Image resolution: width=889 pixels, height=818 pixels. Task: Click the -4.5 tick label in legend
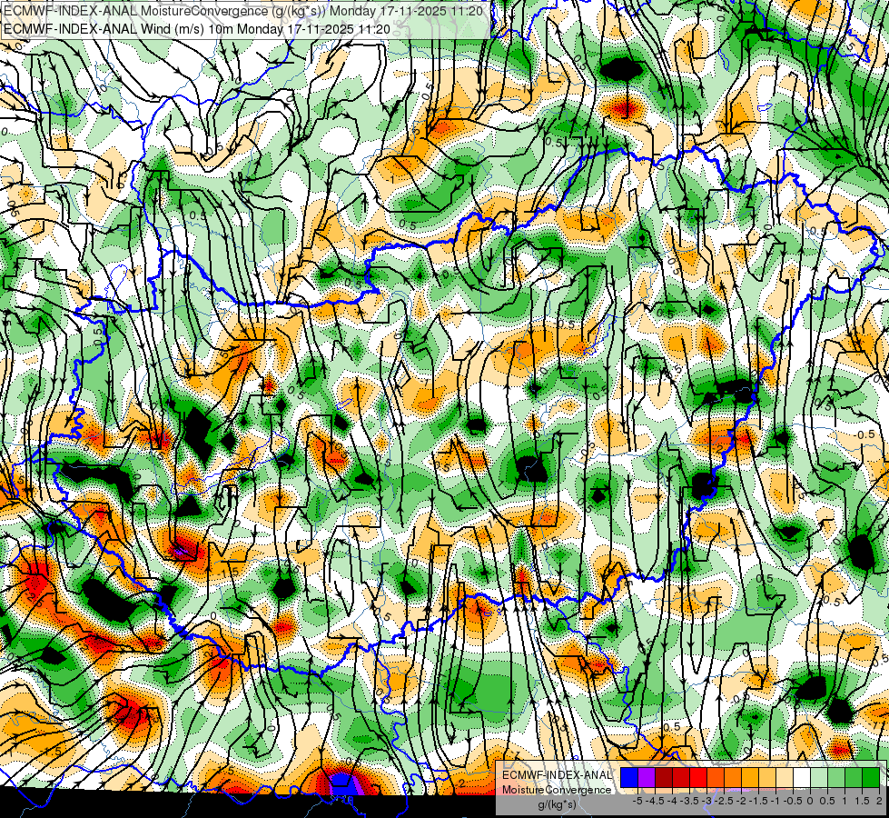tap(655, 801)
